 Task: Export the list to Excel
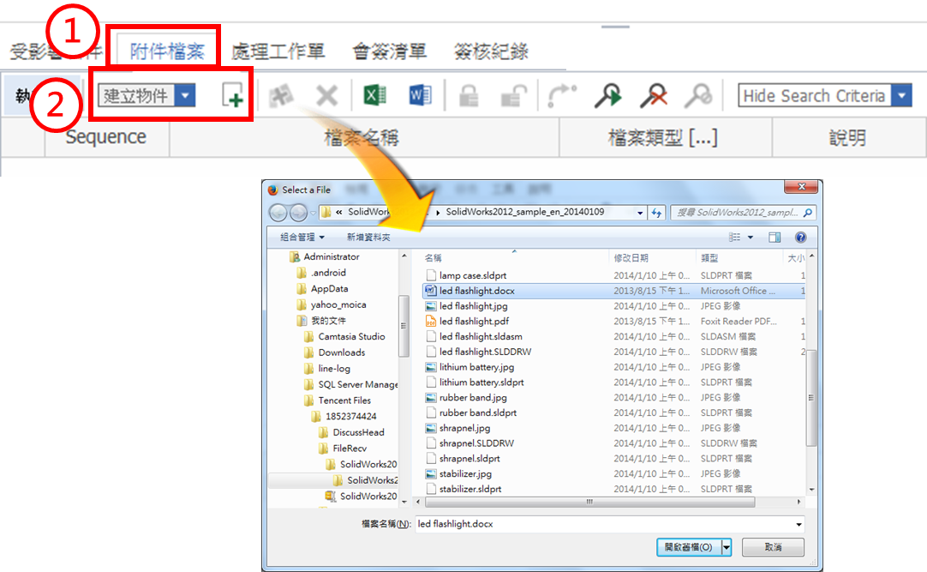[374, 95]
